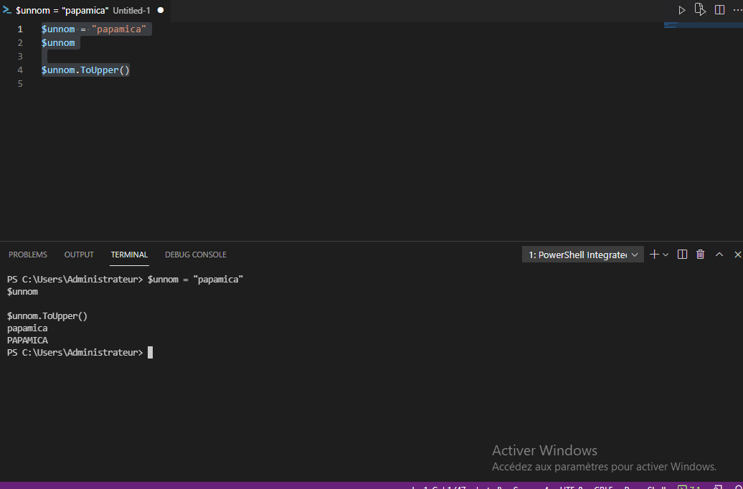Switch to the DEBUG CONSOLE tab
This screenshot has width=743, height=489.
195,254
